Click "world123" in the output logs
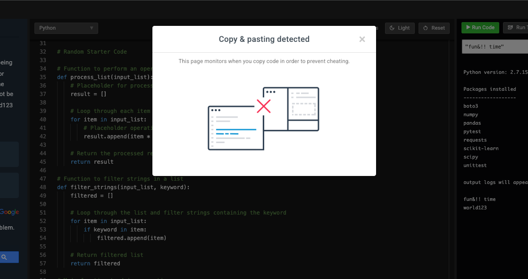Screen dimensions: 528x279 coord(475,207)
